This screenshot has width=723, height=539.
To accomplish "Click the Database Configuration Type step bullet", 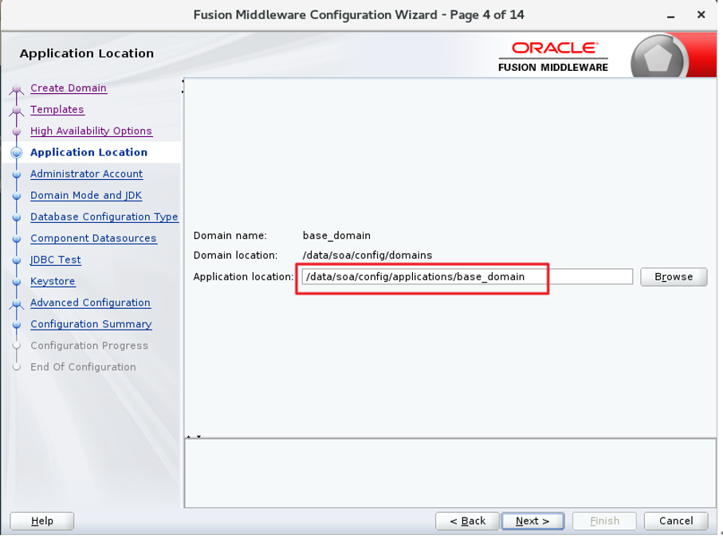I will pos(17,217).
